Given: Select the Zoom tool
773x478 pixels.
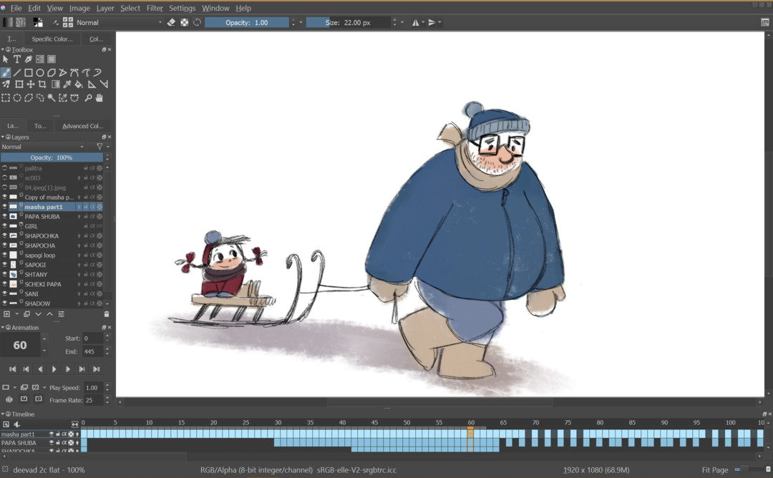Looking at the screenshot, I should click(88, 97).
